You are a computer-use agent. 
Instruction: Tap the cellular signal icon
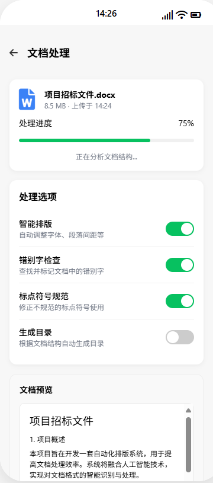[167, 15]
